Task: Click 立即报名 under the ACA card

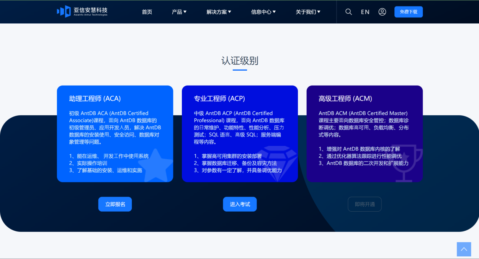Action: pyautogui.click(x=115, y=204)
